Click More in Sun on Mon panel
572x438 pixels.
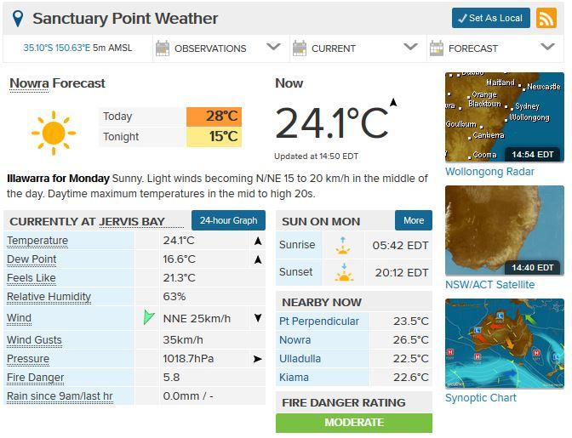(414, 221)
